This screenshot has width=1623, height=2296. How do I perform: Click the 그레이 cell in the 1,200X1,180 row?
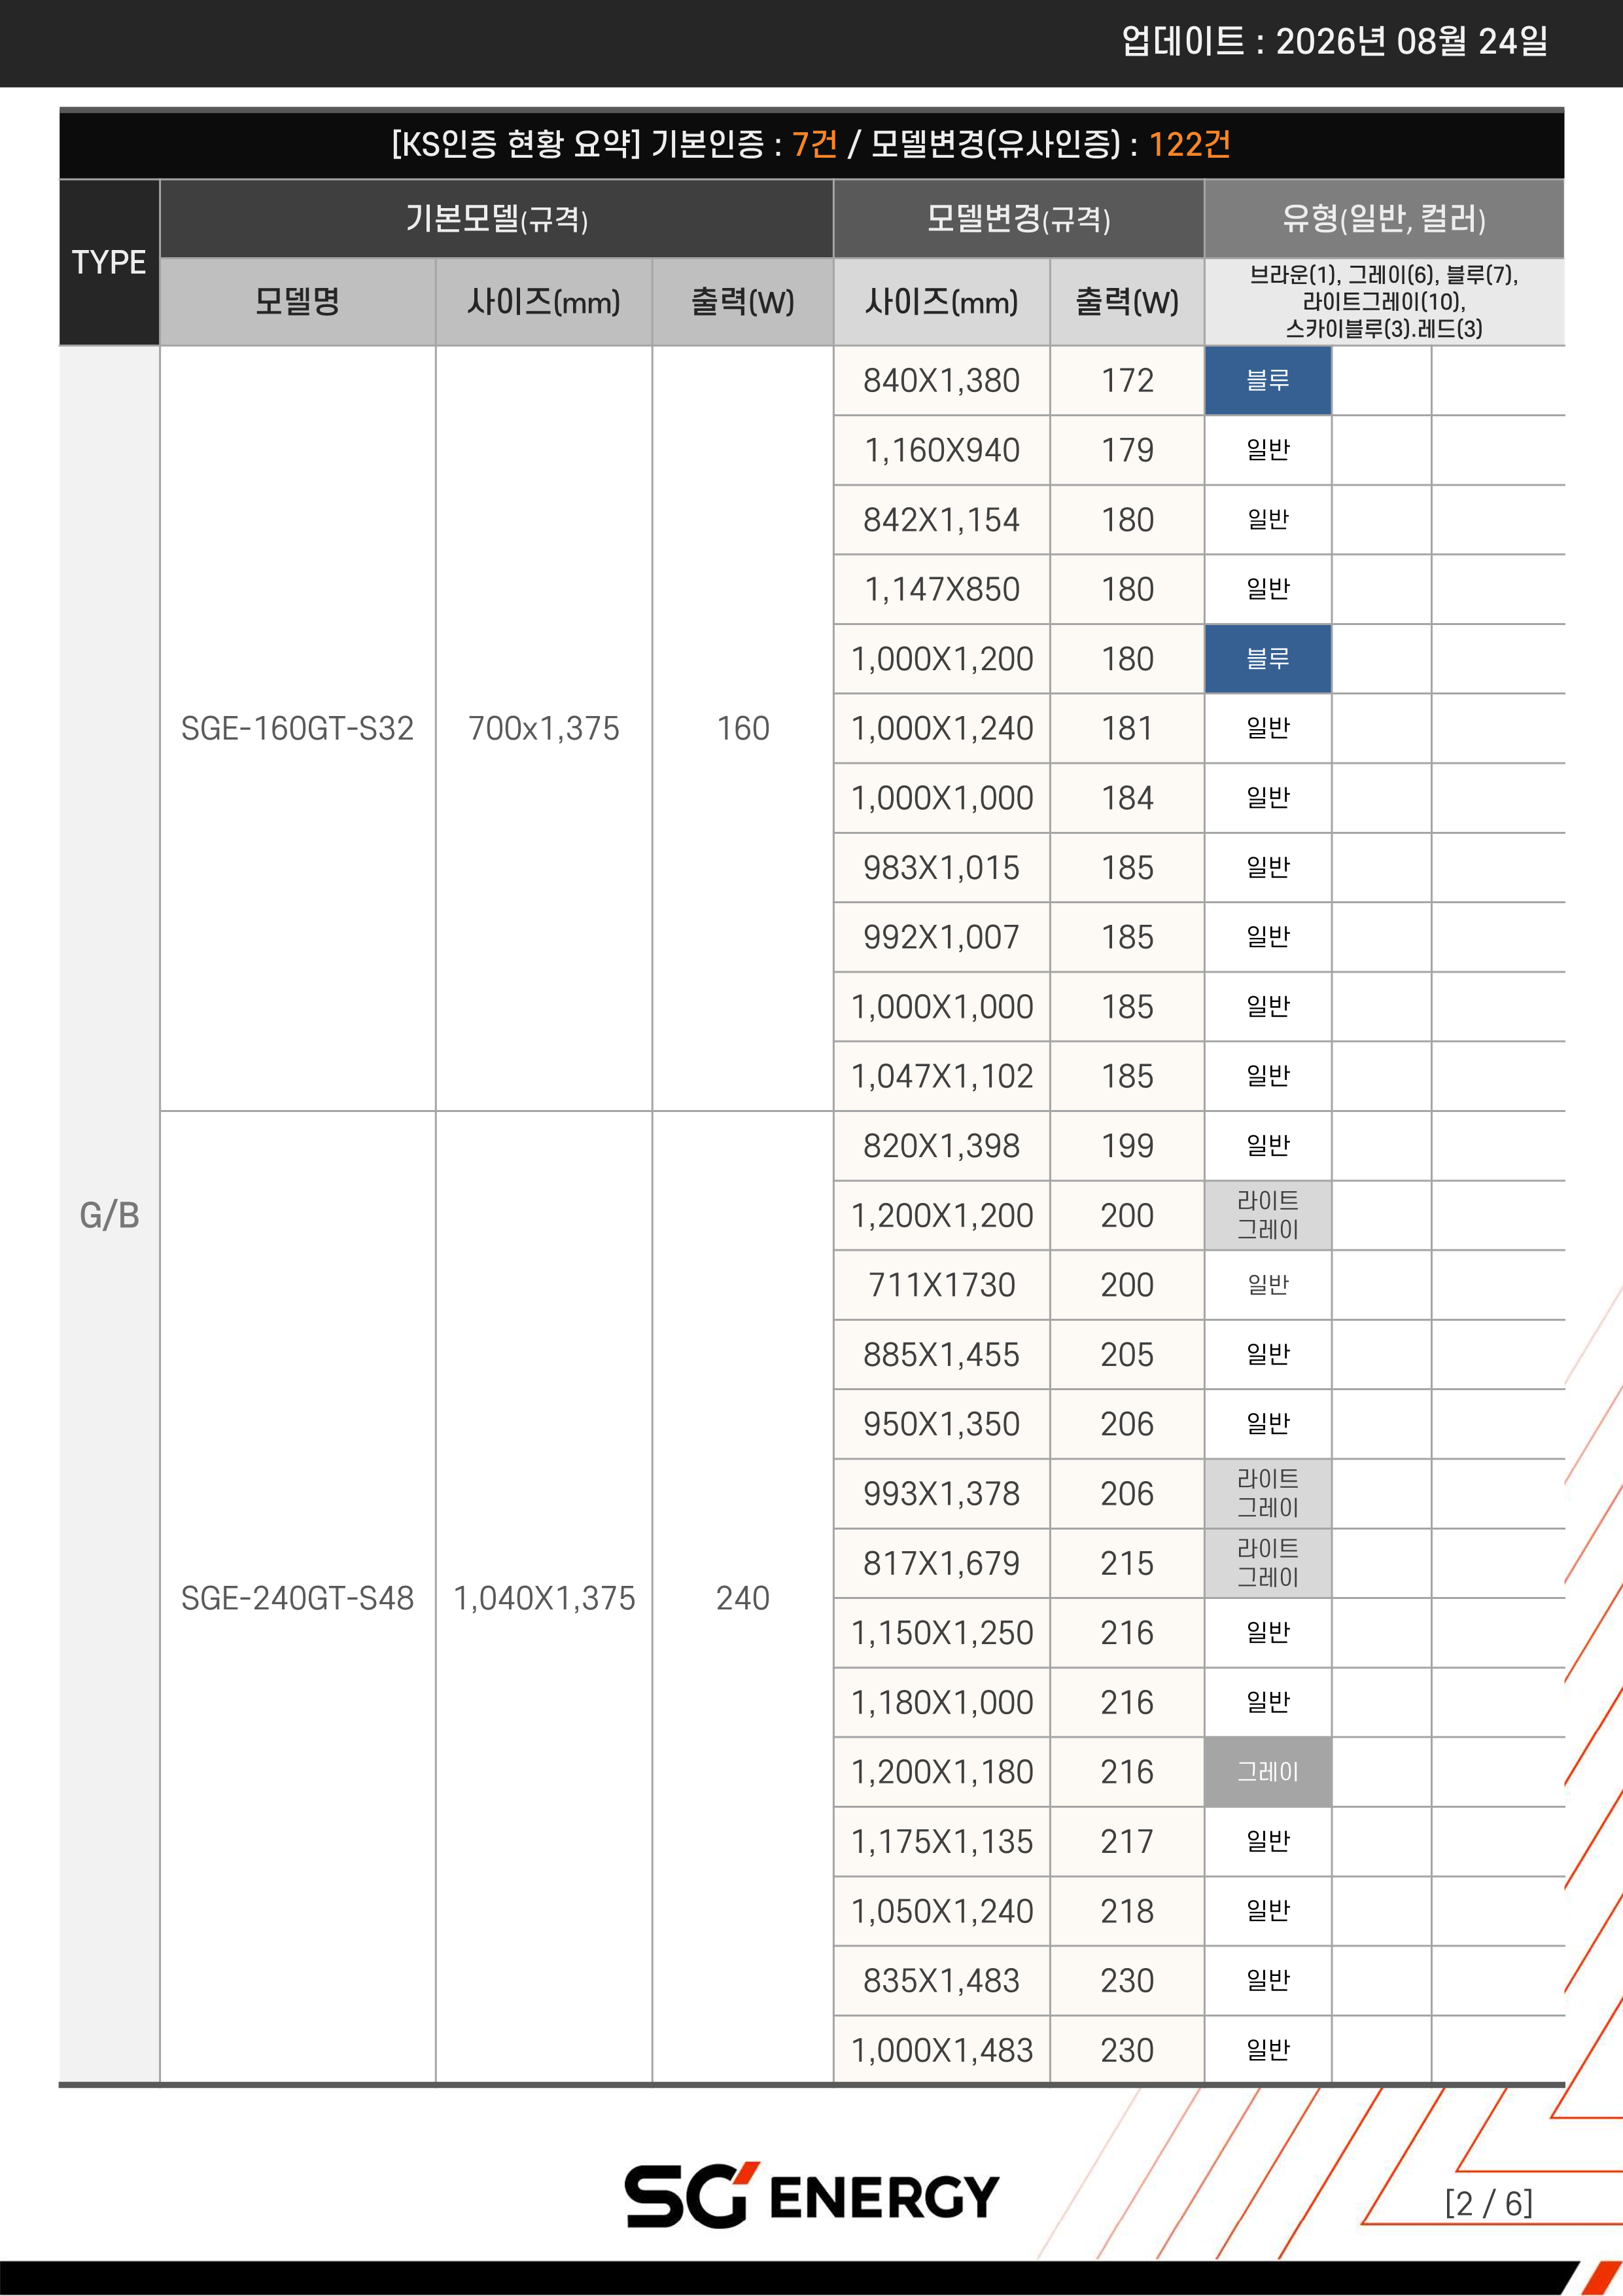[x=1268, y=1772]
